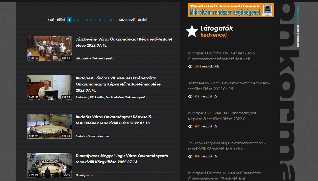The image size is (318, 181).
Task: Click the view count eye on Erzsébetváros thumbnail
Action: coord(64,97)
